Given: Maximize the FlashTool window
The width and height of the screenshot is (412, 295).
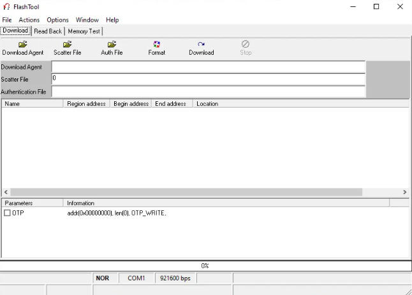Looking at the screenshot, I should pyautogui.click(x=376, y=6).
